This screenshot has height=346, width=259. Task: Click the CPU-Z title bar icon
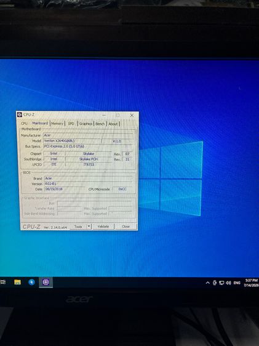20,115
